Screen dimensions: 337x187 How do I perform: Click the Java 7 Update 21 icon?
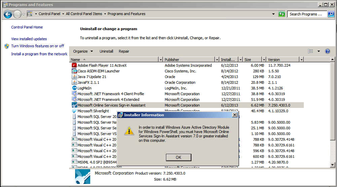click(74, 77)
